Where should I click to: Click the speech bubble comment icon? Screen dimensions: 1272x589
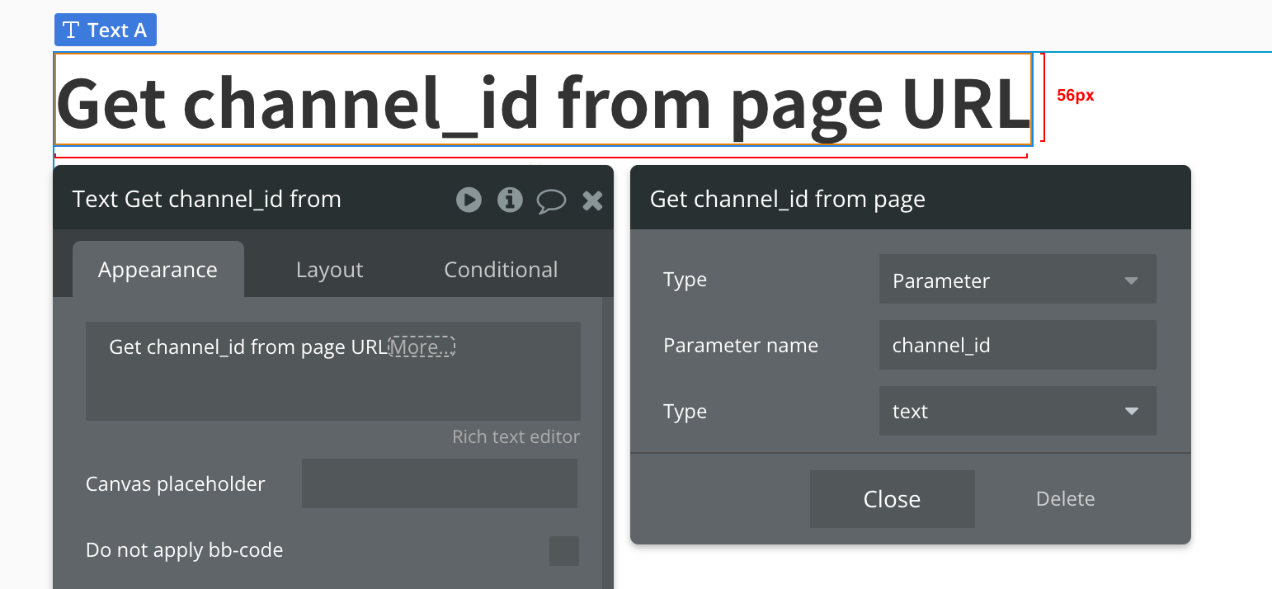point(551,200)
